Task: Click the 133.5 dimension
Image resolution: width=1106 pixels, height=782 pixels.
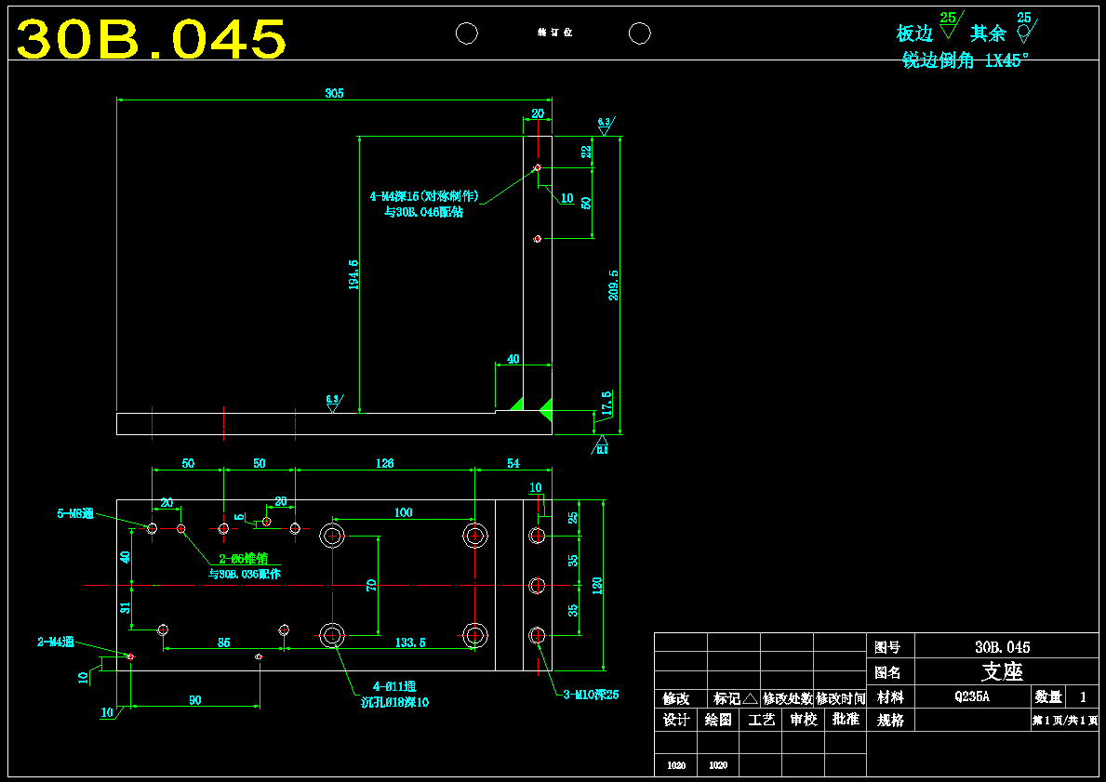Action: tap(410, 643)
